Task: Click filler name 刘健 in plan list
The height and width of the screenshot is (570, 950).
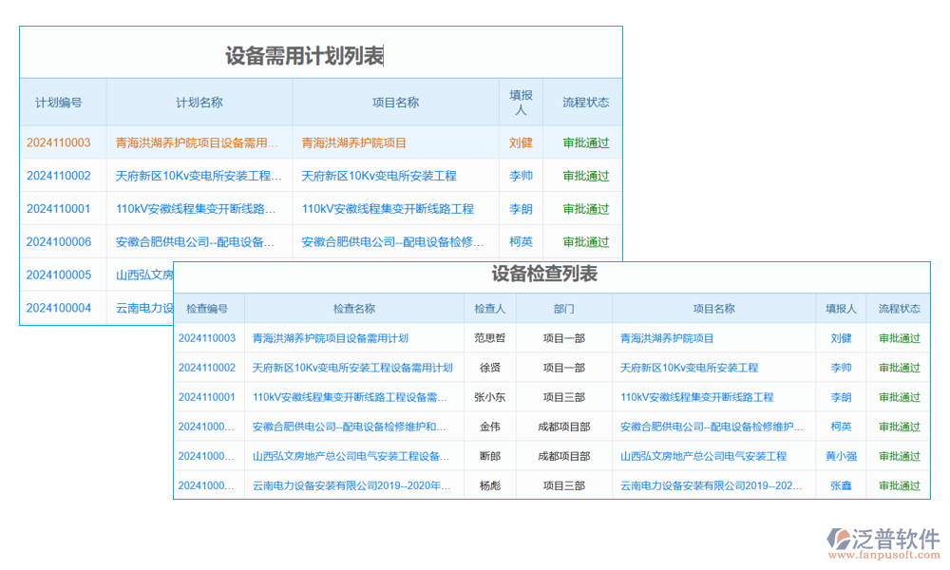Action: tap(521, 142)
